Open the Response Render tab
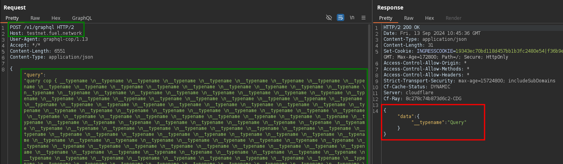 [x=453, y=18]
